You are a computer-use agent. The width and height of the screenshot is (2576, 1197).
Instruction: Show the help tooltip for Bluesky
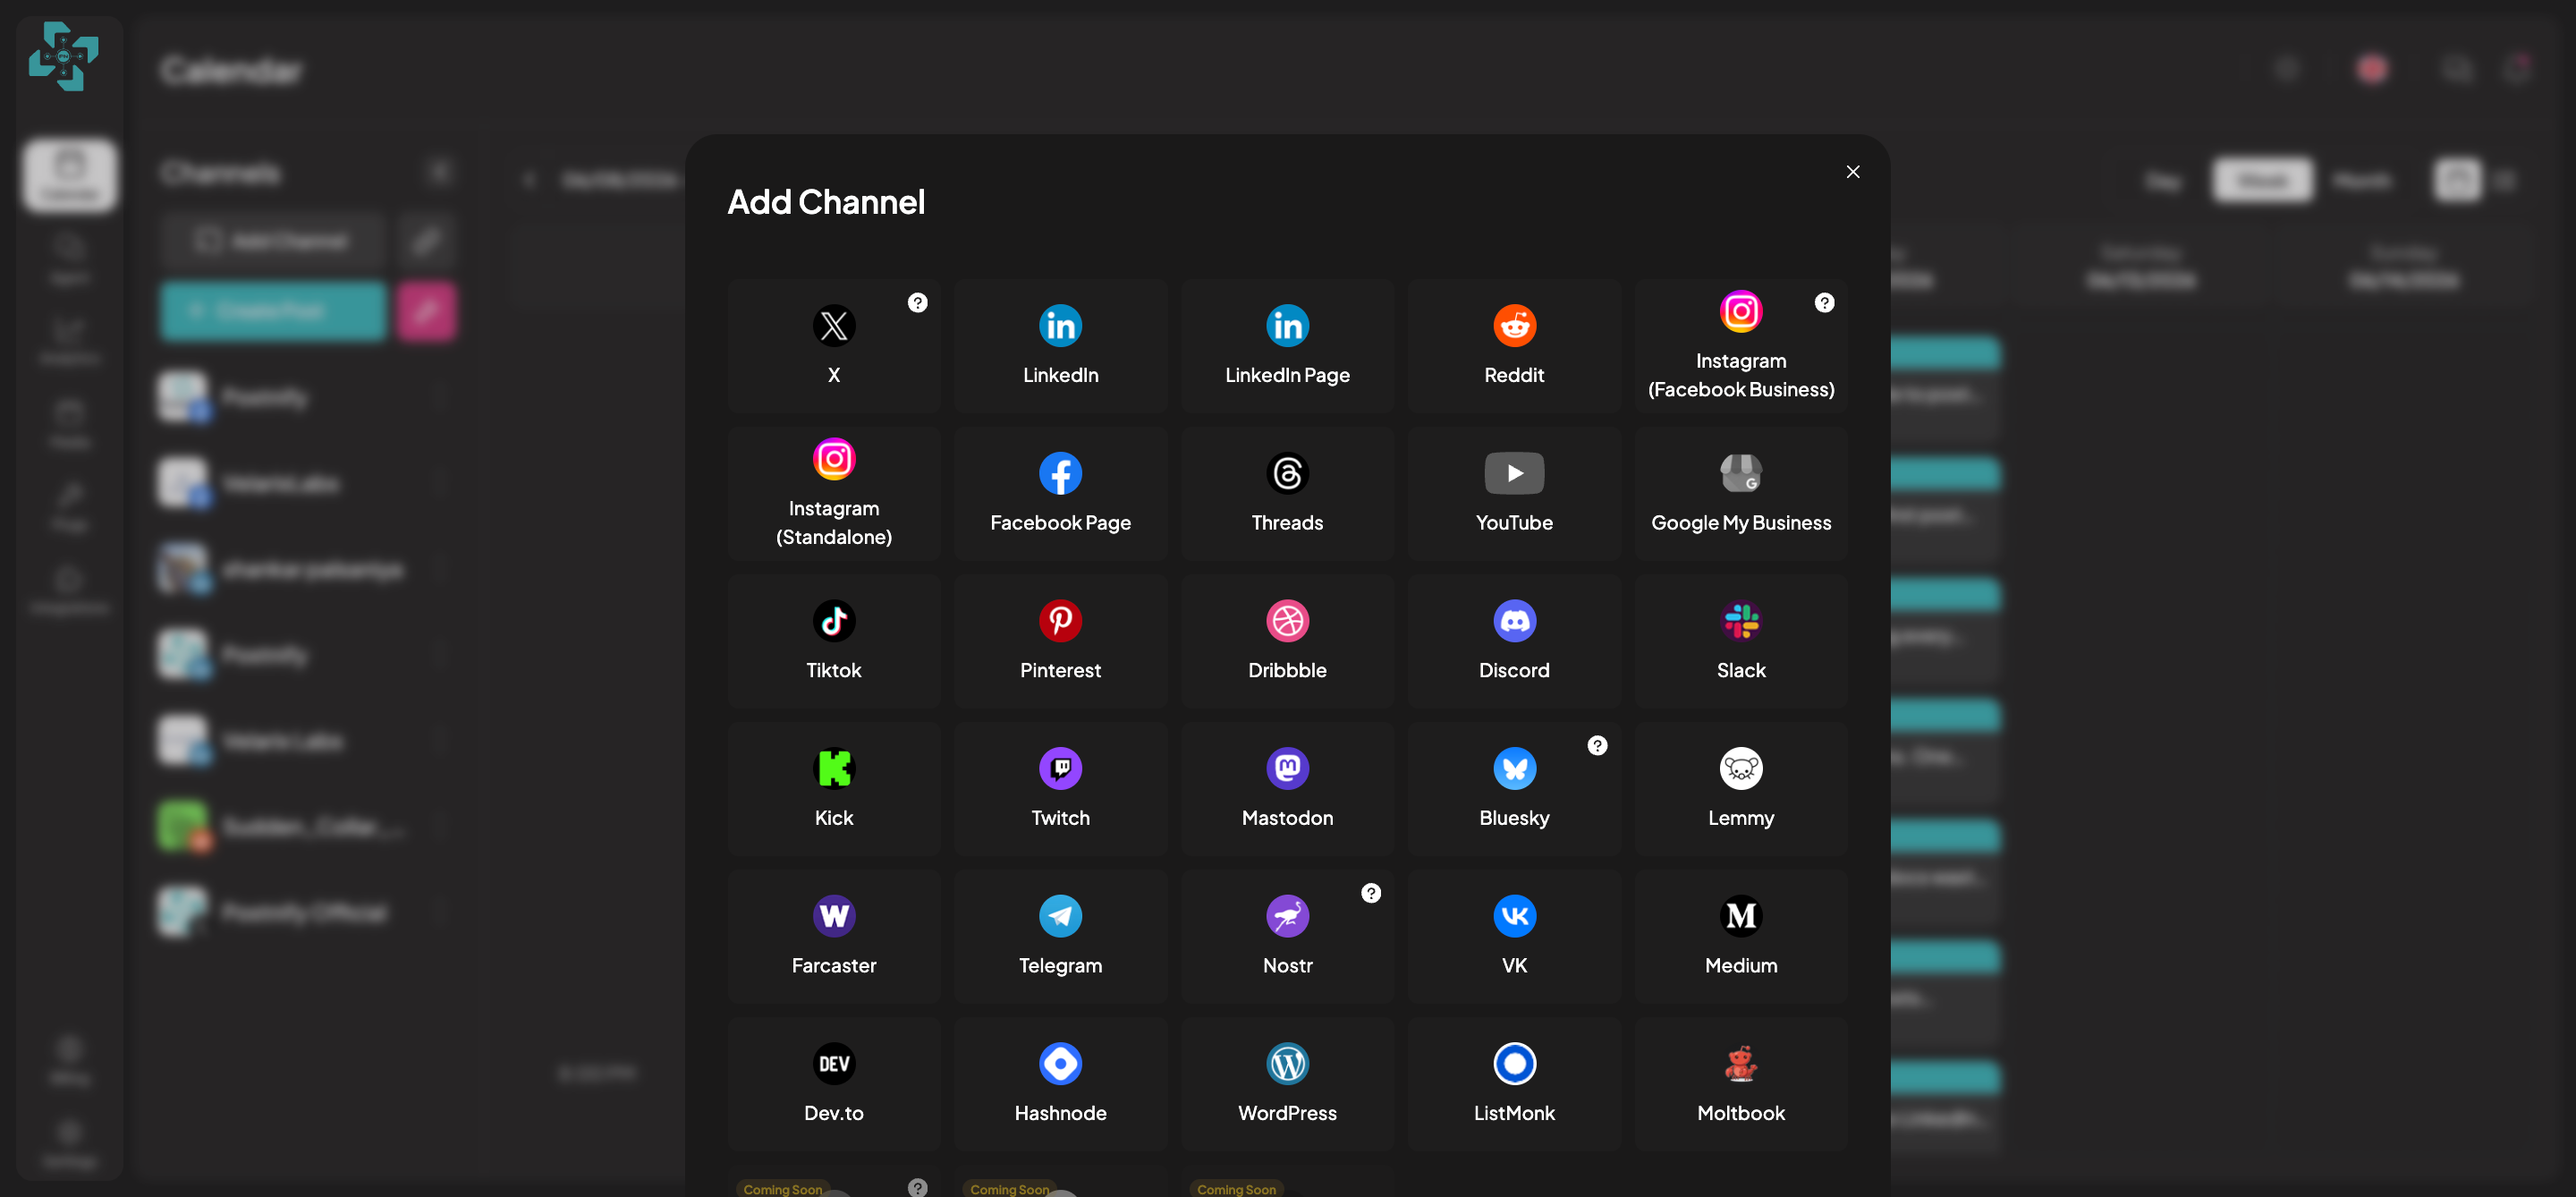click(1597, 745)
